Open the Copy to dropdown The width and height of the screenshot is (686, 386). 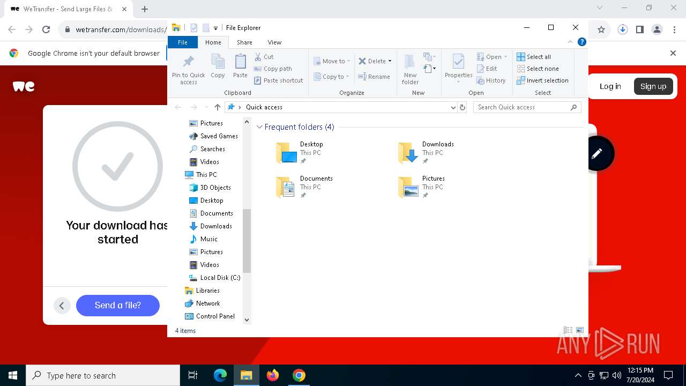click(332, 77)
